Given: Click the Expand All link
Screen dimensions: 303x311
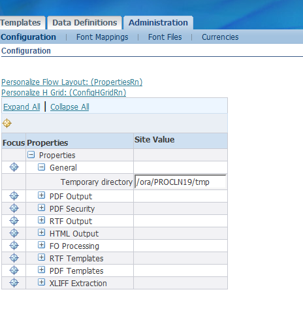Looking at the screenshot, I should pyautogui.click(x=22, y=107).
